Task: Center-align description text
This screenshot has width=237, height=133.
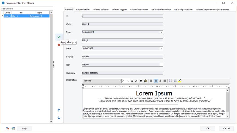Action: (156, 81)
